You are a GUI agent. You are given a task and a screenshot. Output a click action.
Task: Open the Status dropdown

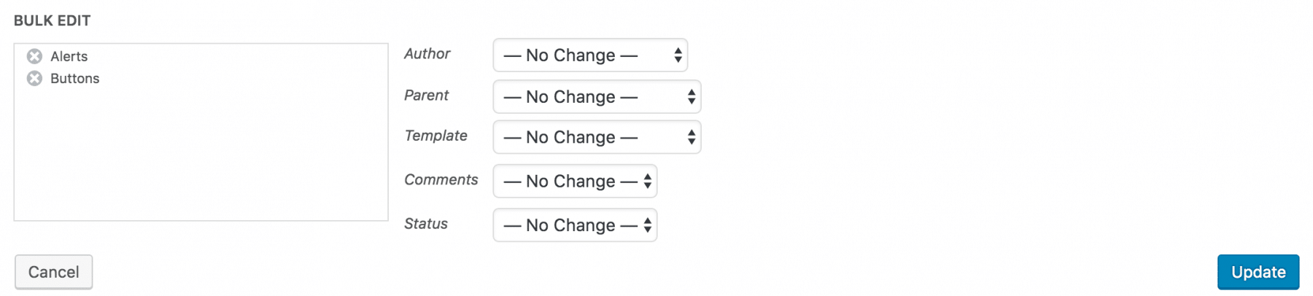tap(574, 225)
